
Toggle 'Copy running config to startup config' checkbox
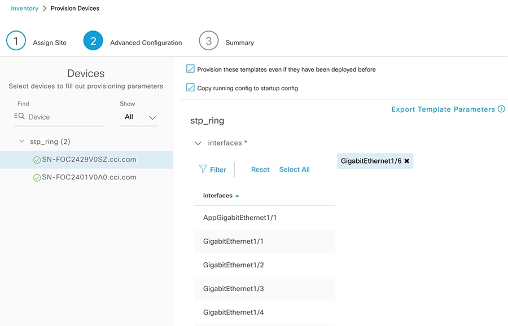[190, 87]
